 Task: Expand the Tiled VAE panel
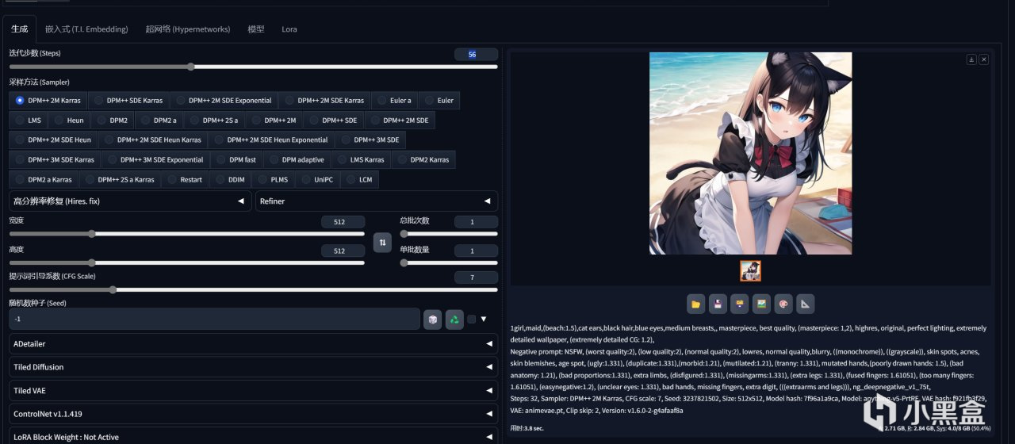coord(254,390)
